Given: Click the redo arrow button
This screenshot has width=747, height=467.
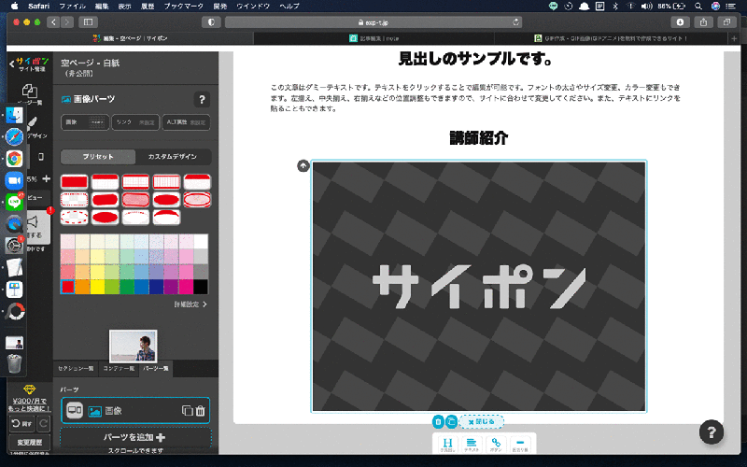Looking at the screenshot, I should coord(43,423).
